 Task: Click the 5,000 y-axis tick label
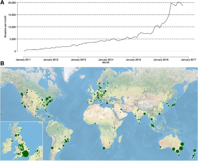pos(13,39)
